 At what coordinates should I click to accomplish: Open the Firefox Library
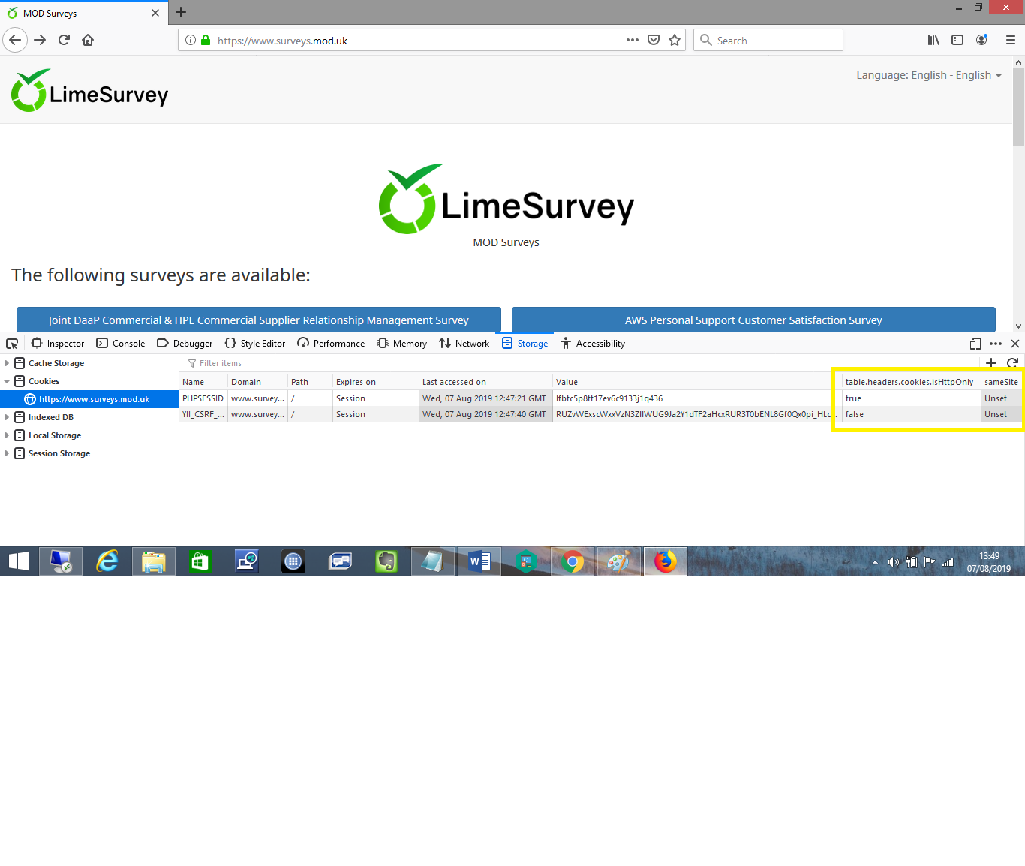933,40
